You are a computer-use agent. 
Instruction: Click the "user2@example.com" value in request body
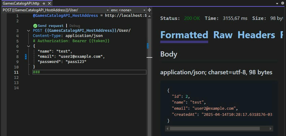[x=81, y=57]
